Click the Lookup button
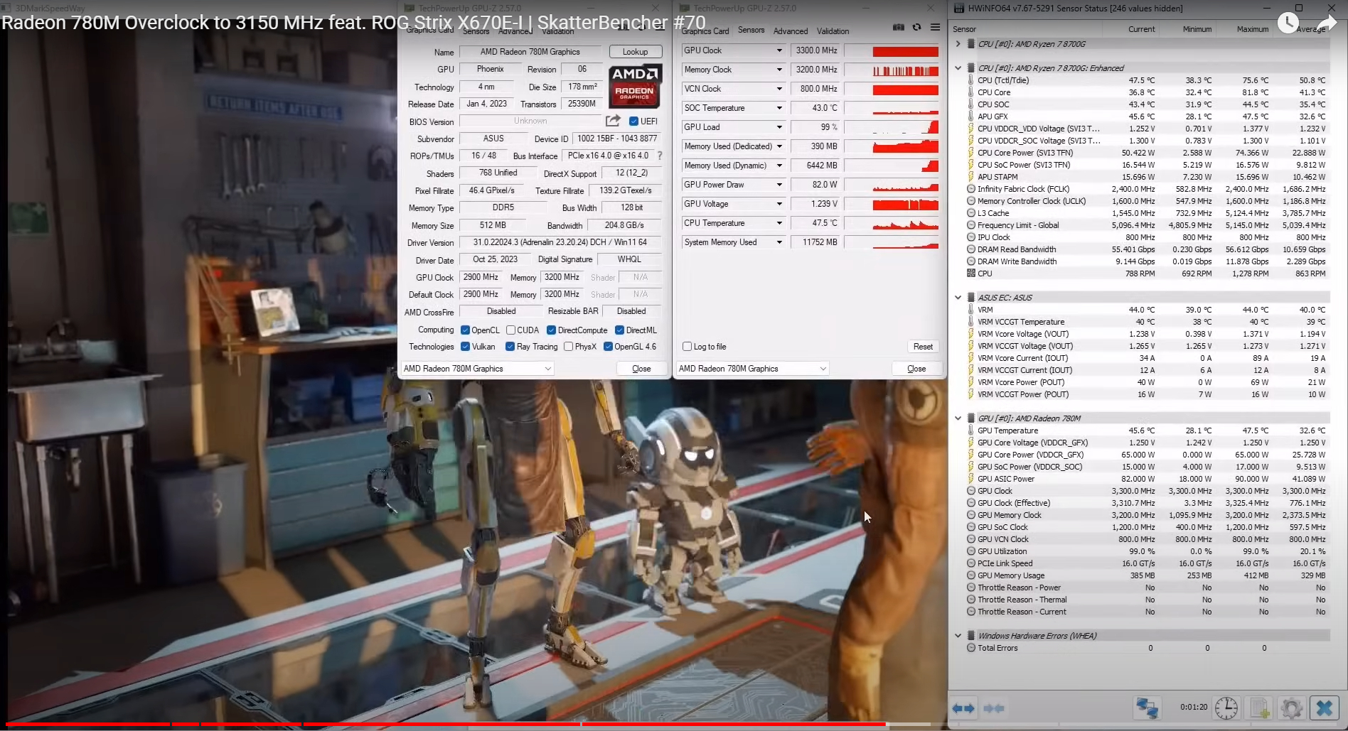 [x=636, y=52]
